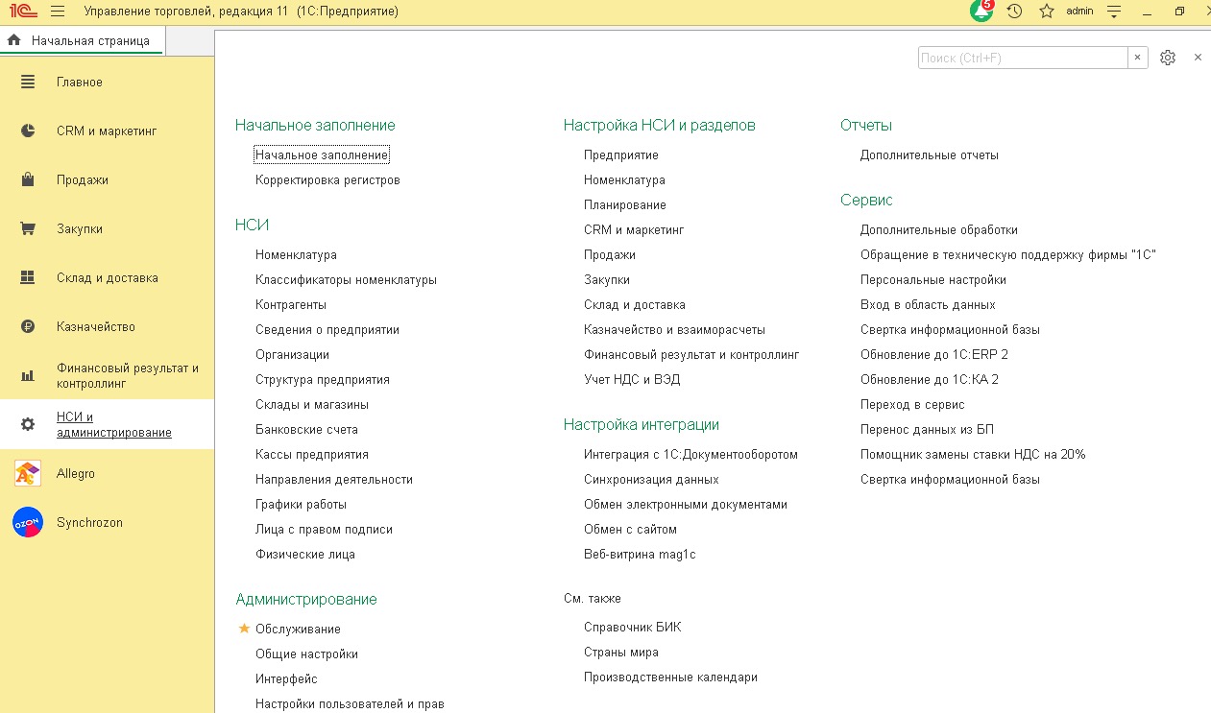Open navigation settings gear near search

[1168, 58]
